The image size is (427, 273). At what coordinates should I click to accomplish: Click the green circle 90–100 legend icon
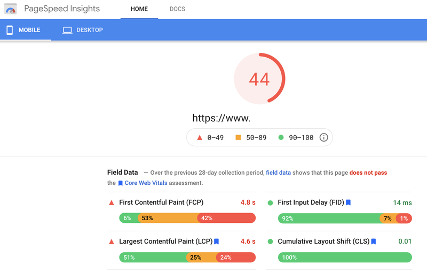click(x=281, y=137)
